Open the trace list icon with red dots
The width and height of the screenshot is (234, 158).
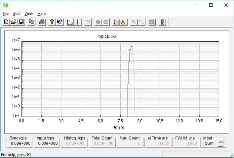point(116,22)
